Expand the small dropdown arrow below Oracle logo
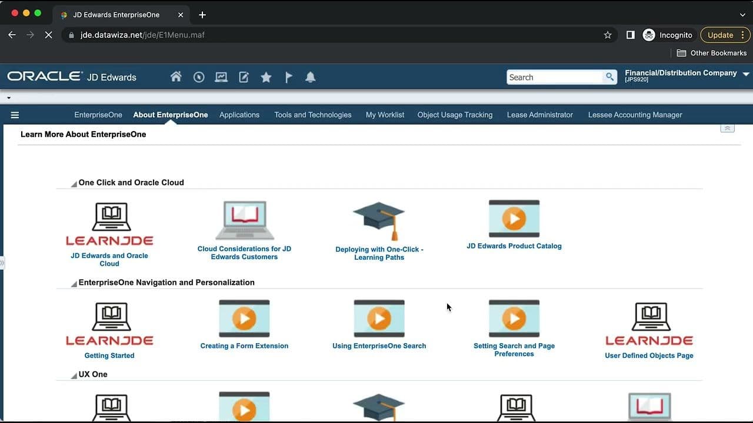The height and width of the screenshot is (423, 753). [9, 98]
